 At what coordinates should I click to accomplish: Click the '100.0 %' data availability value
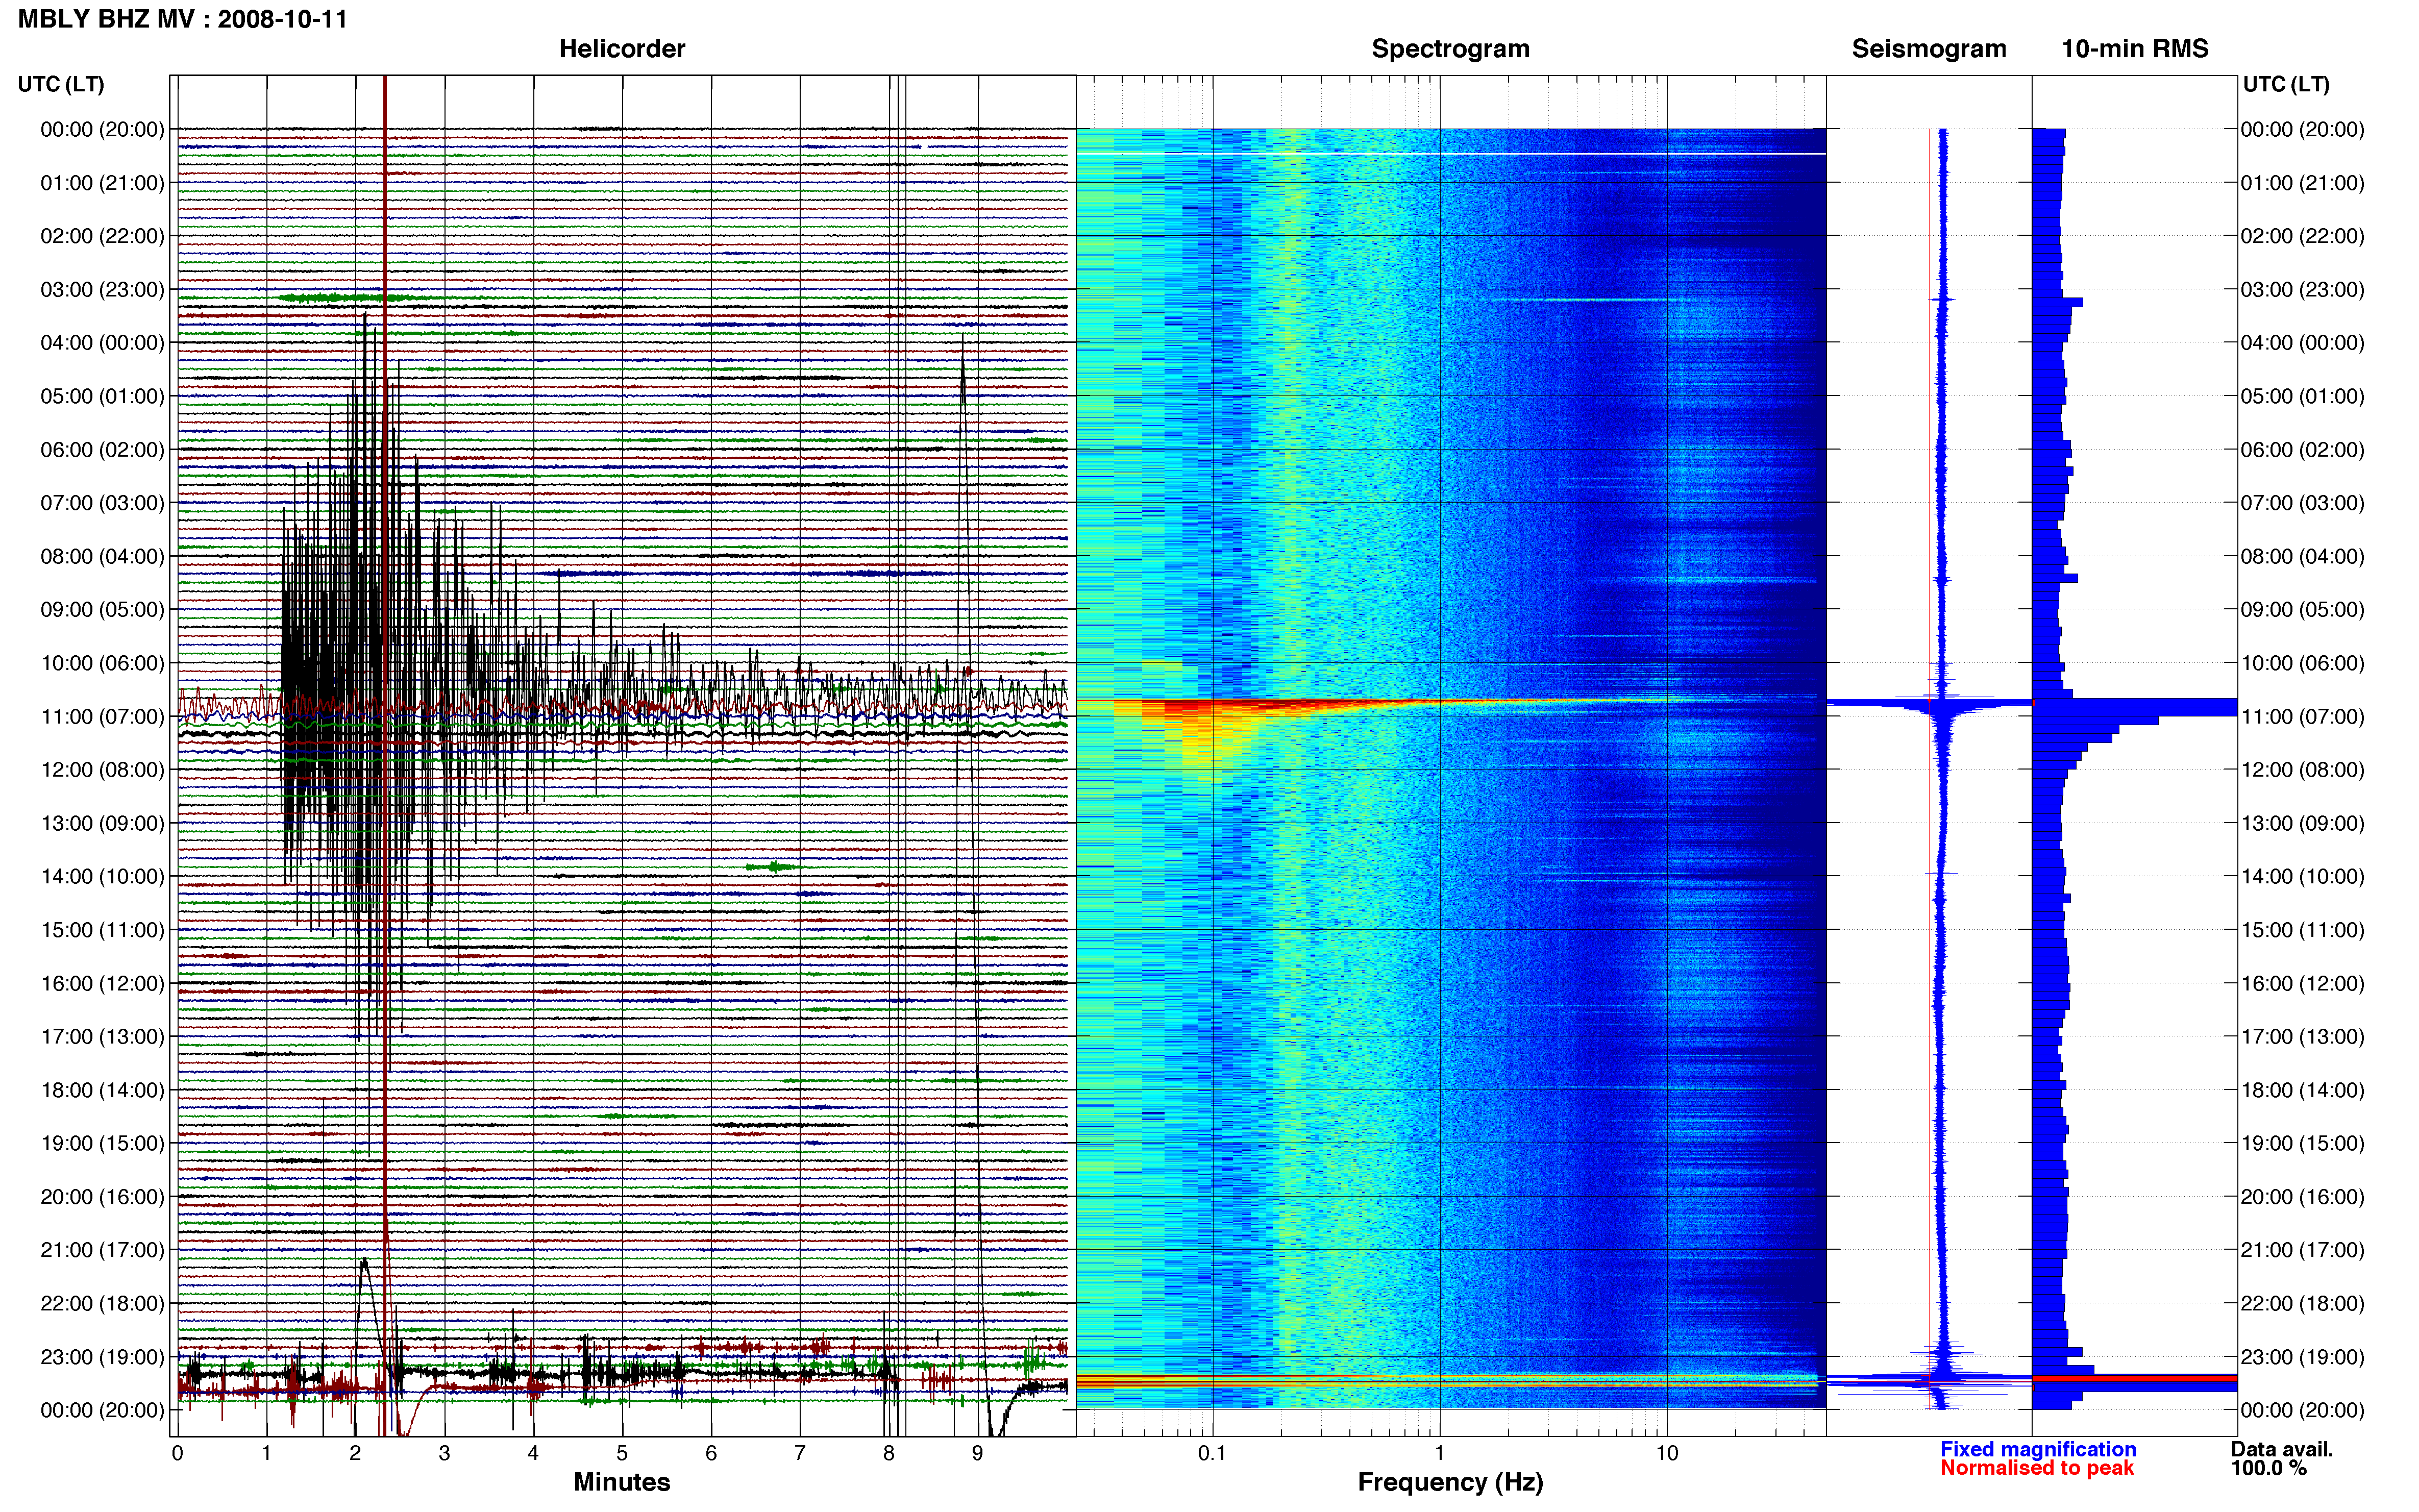click(x=2269, y=1468)
